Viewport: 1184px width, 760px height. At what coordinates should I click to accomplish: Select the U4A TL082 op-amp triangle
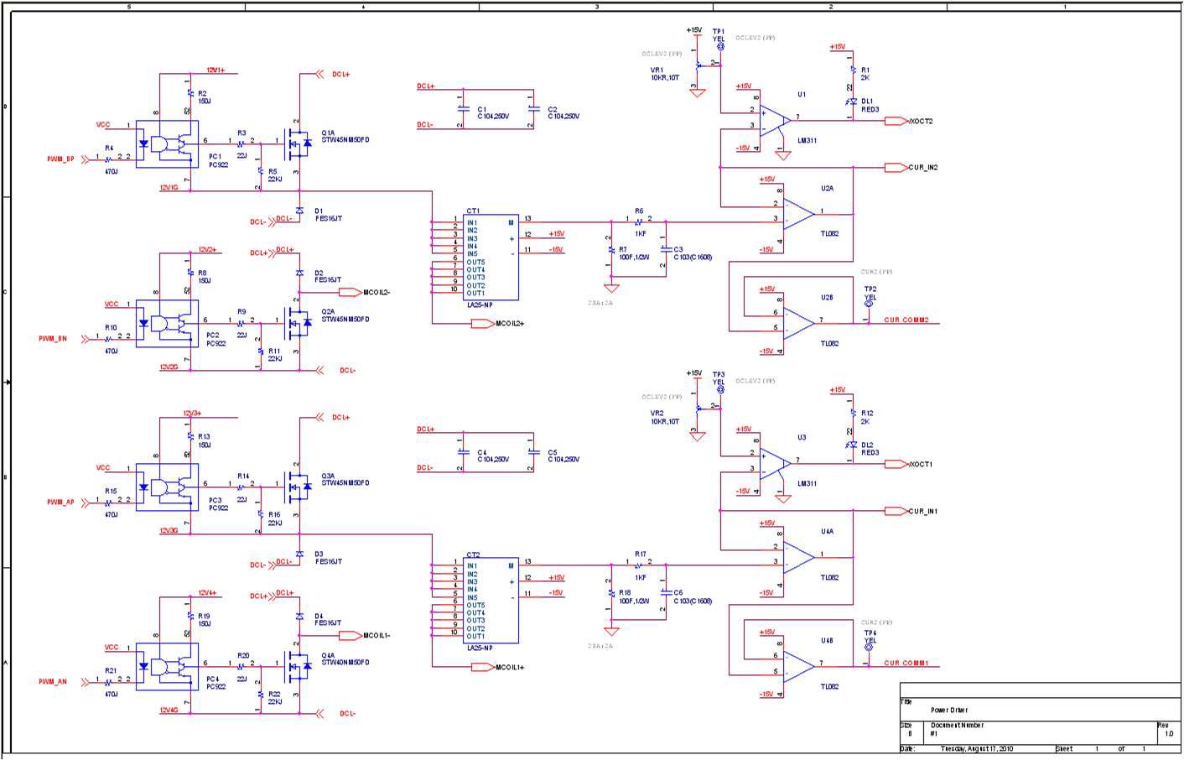(x=798, y=557)
